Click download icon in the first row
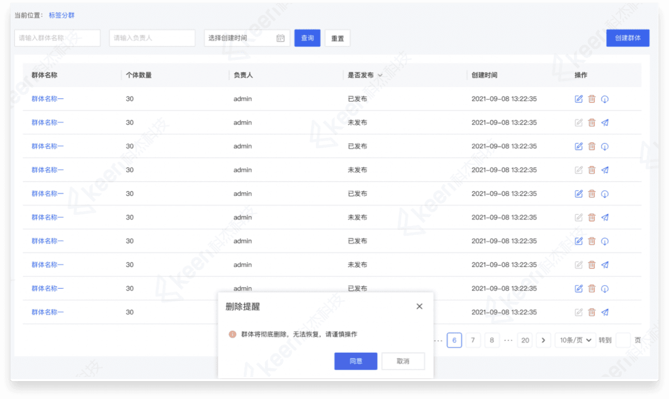The image size is (669, 399). click(605, 99)
